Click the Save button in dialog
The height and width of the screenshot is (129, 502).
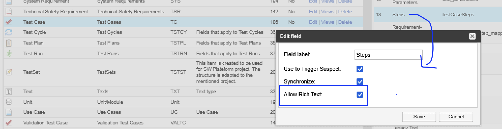pyautogui.click(x=419, y=117)
